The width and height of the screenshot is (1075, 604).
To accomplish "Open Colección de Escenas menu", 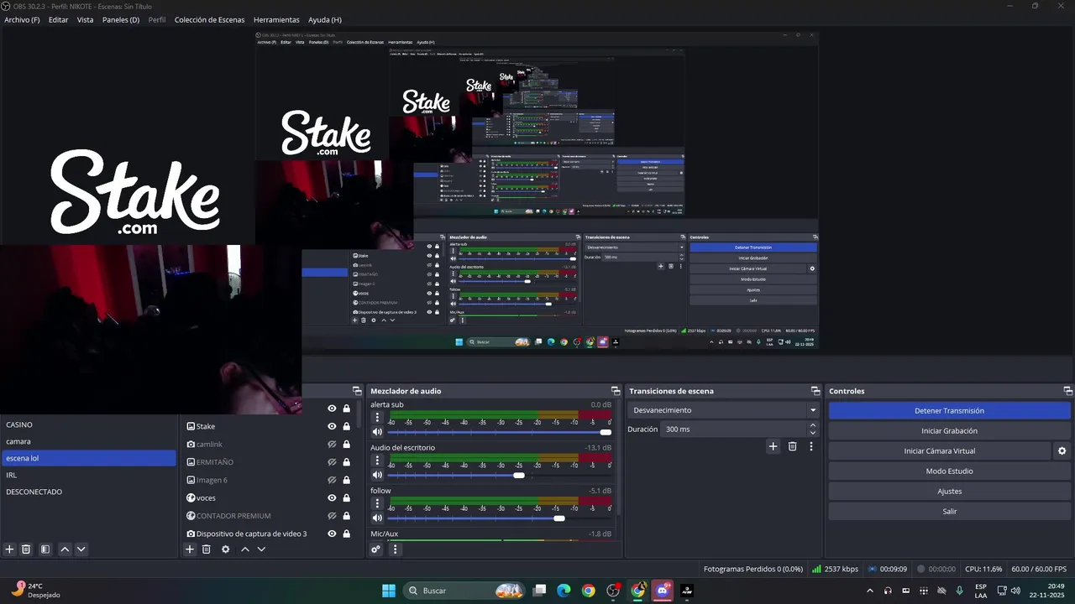I will click(210, 19).
